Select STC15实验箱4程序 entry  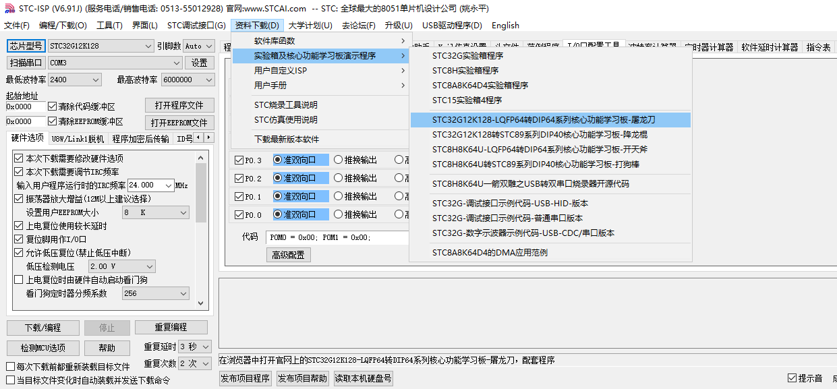[x=550, y=100]
